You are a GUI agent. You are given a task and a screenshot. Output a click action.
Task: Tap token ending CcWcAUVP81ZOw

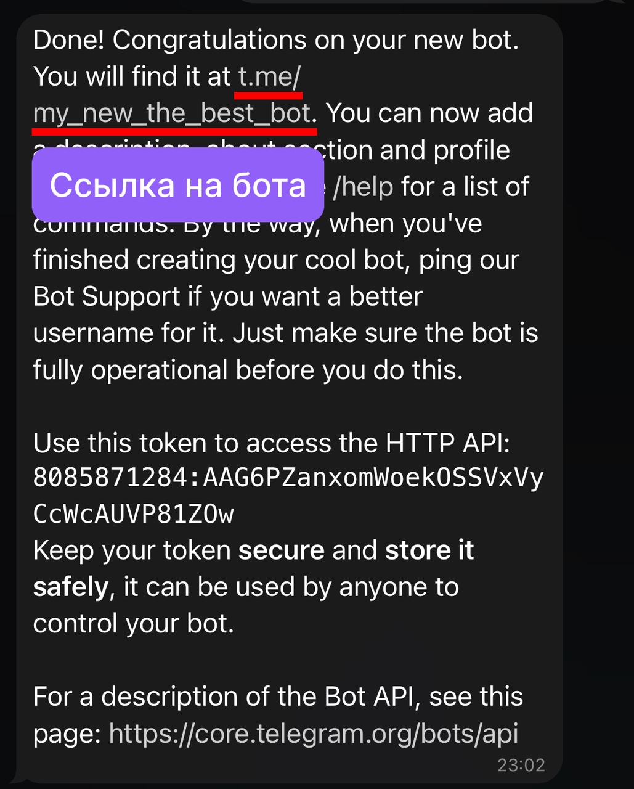(x=134, y=514)
